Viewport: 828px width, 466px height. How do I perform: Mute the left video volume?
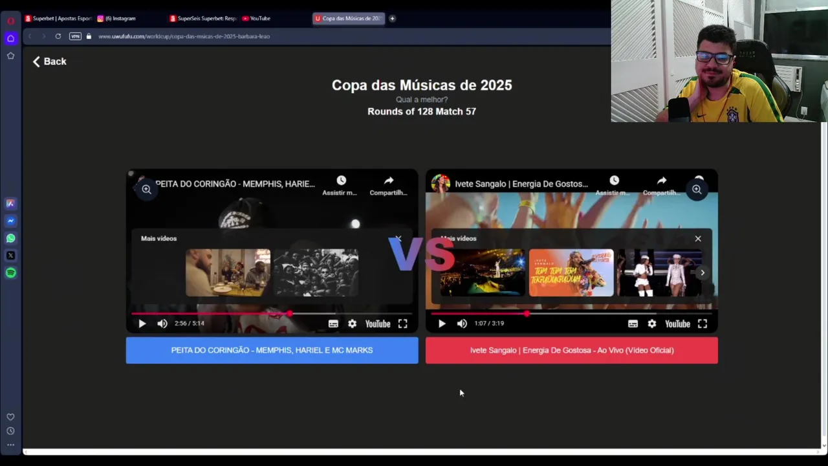point(162,324)
